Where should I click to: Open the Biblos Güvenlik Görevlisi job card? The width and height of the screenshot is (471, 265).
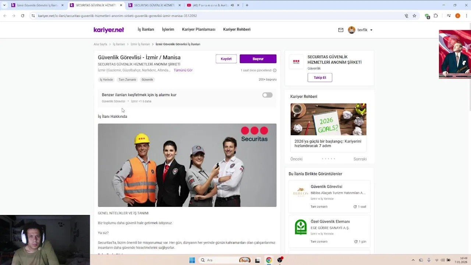pyautogui.click(x=329, y=197)
